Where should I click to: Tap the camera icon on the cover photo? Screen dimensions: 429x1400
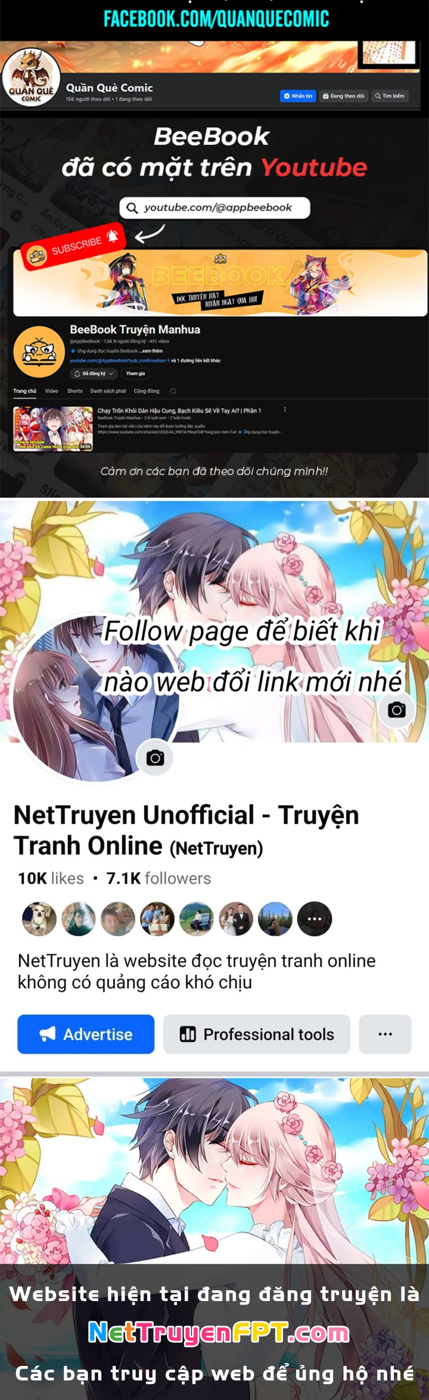397,709
